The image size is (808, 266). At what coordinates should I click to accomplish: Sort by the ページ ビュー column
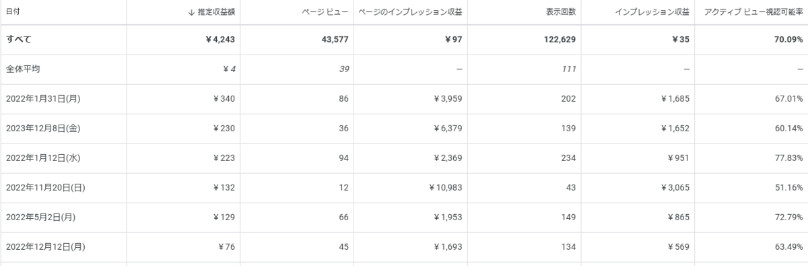point(325,12)
